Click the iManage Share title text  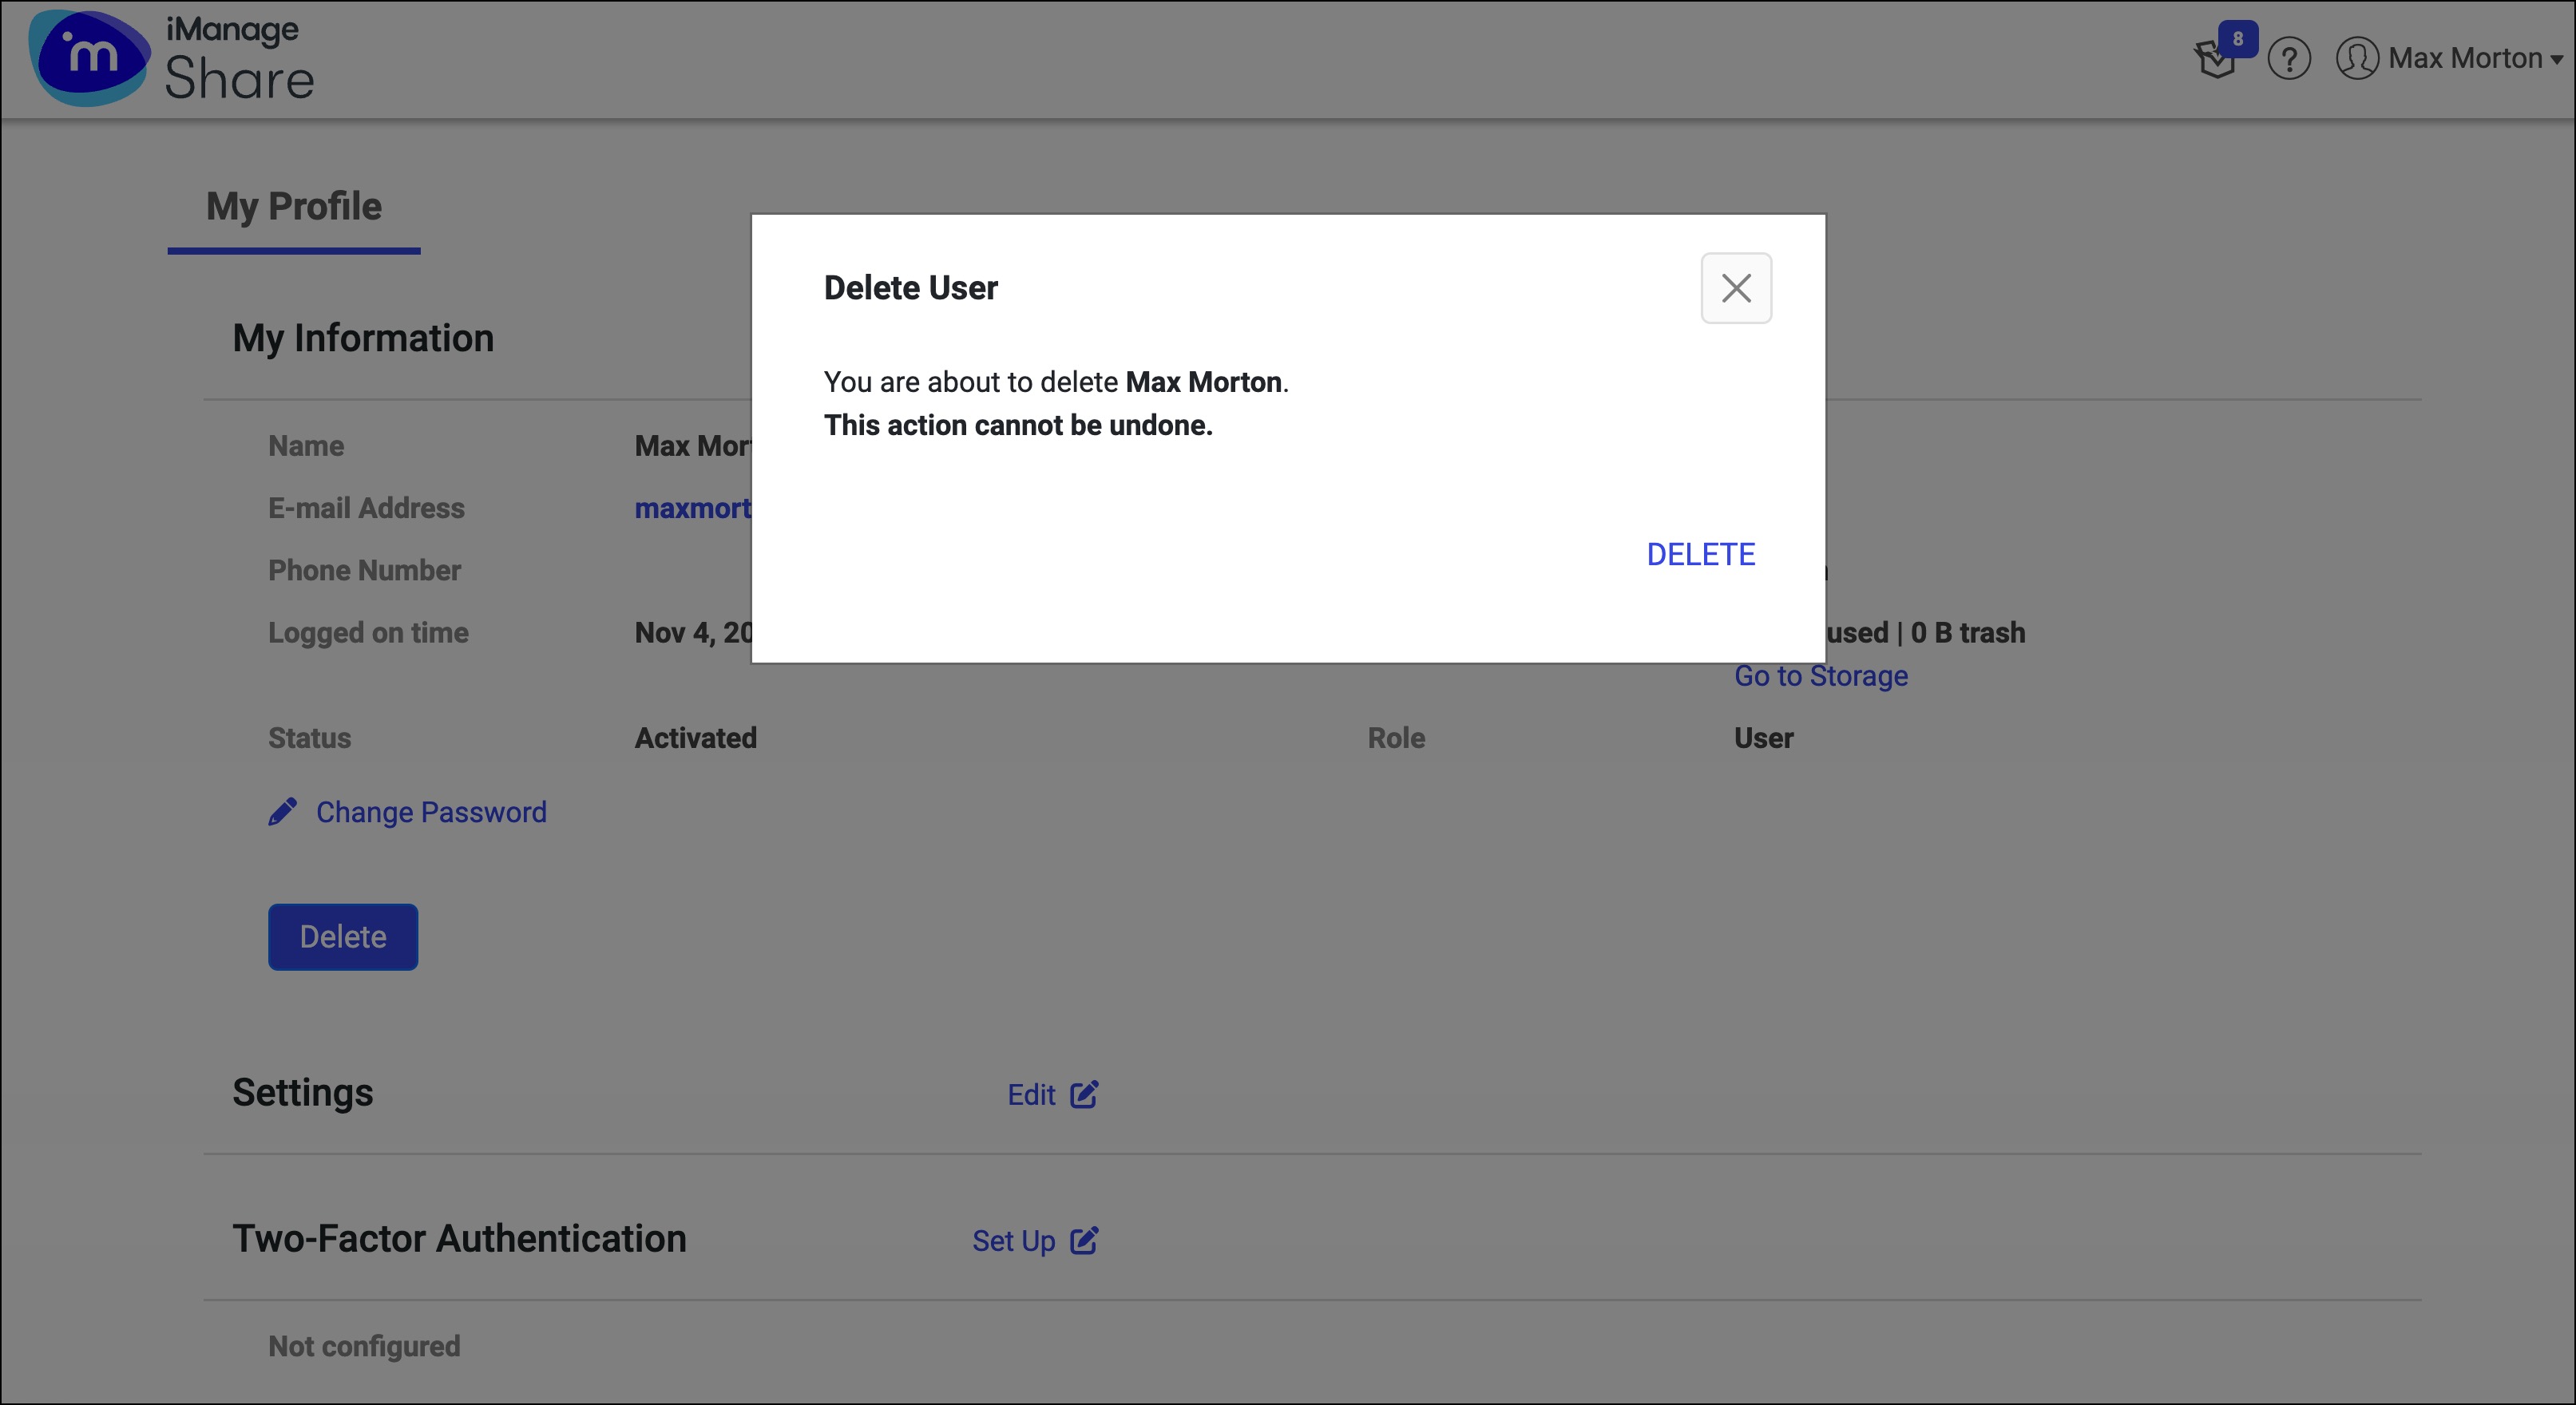pyautogui.click(x=239, y=60)
